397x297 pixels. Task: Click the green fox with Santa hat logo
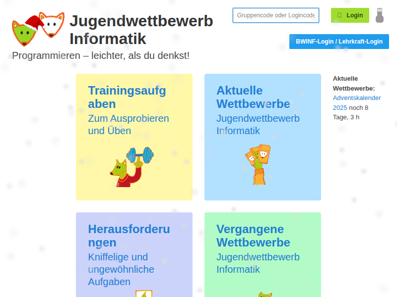coord(25,31)
